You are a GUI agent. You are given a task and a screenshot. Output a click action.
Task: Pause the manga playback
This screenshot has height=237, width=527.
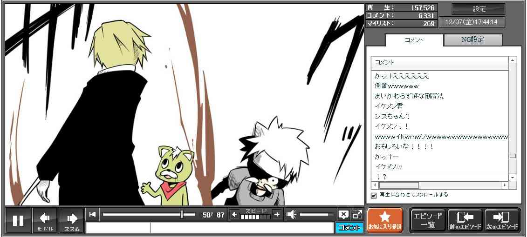(18, 220)
